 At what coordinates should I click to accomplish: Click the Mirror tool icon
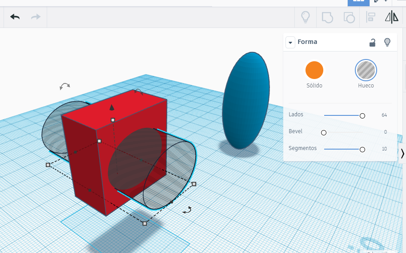(392, 17)
